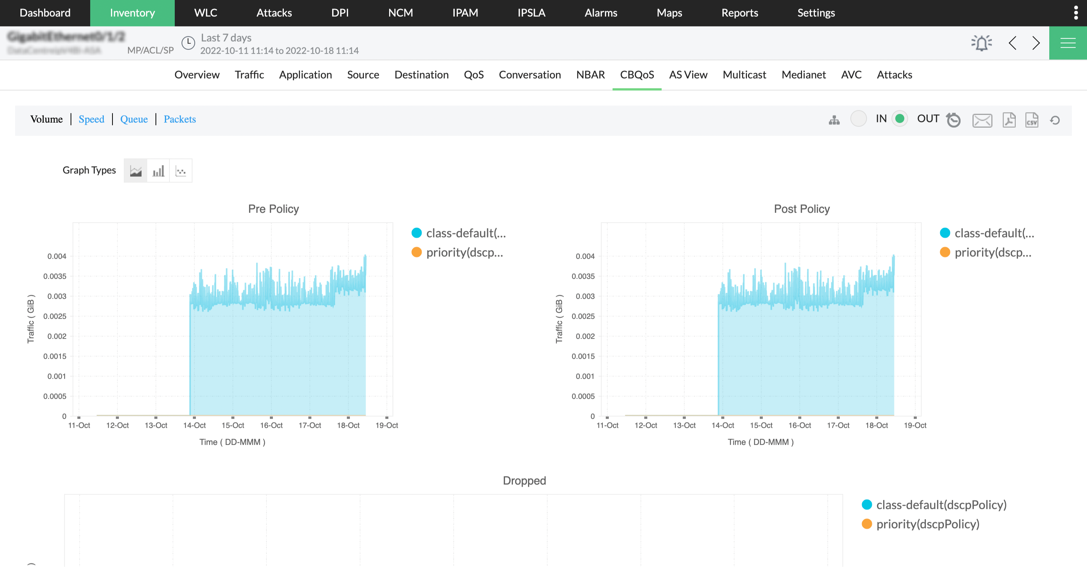Viewport: 1087px width, 582px height.
Task: Click the email envelope icon
Action: coord(982,120)
